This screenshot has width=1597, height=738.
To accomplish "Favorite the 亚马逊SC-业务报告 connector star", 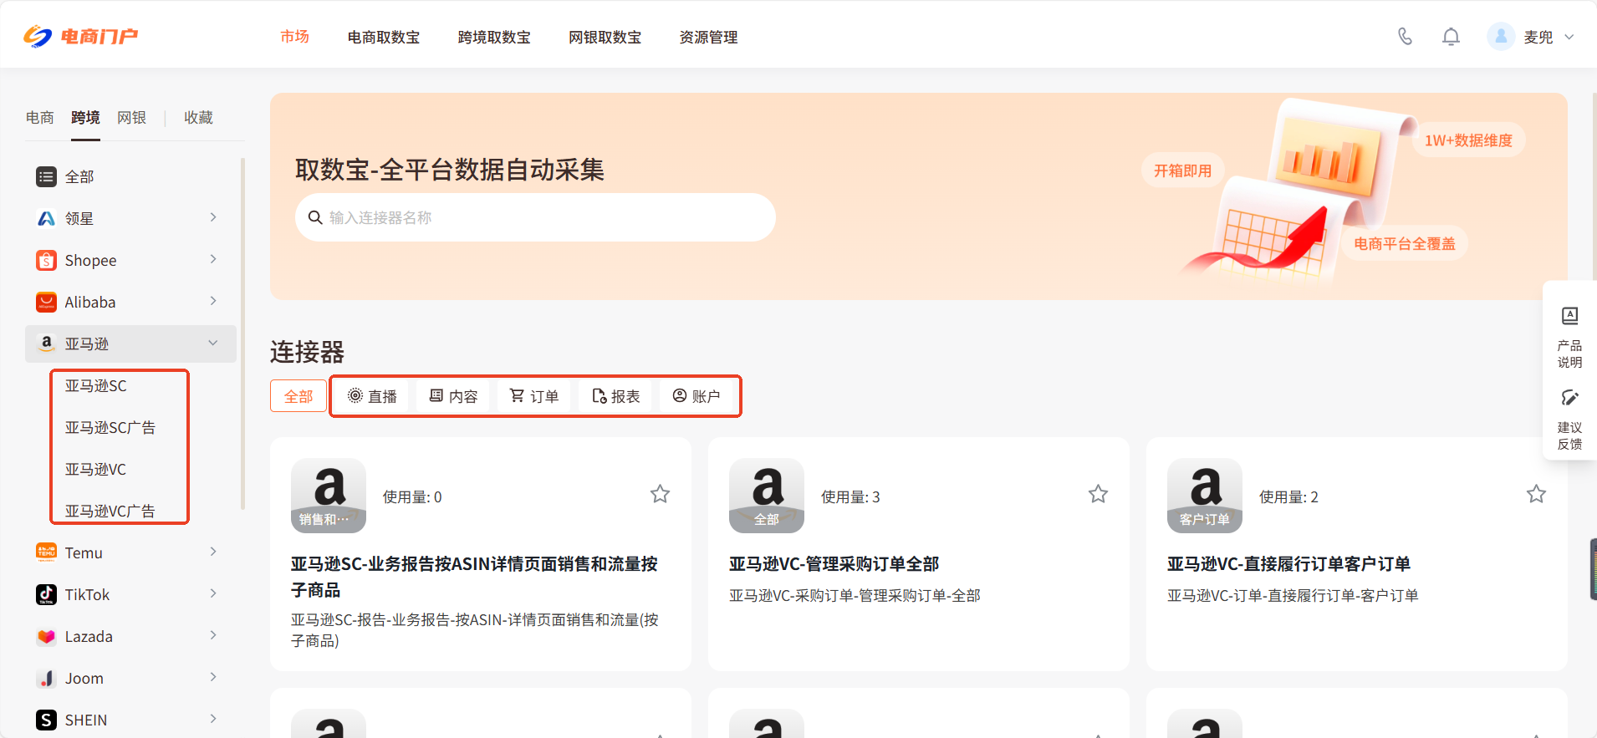I will [x=660, y=495].
